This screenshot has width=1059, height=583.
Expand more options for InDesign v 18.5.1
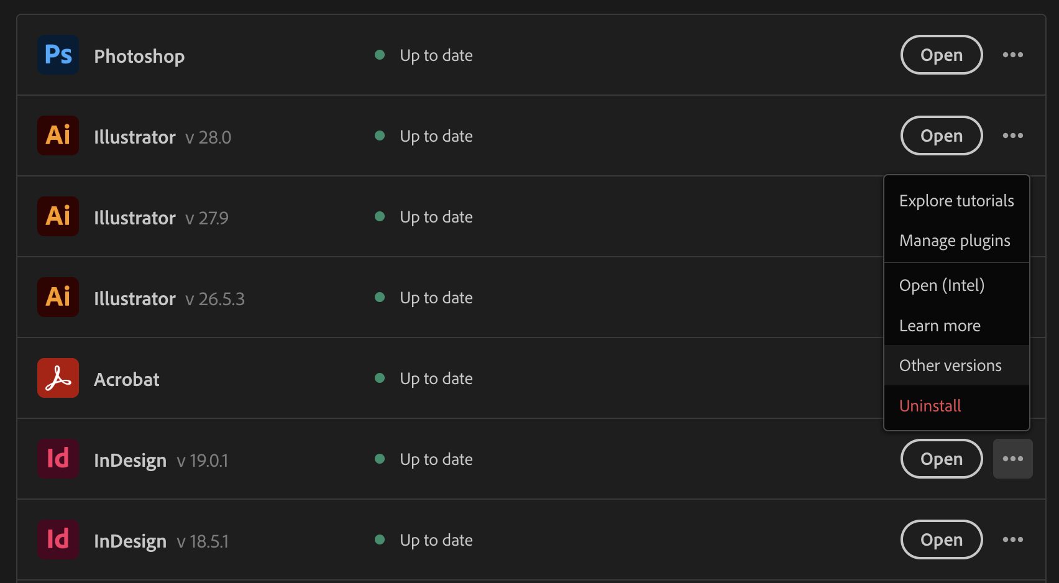[x=1012, y=539]
